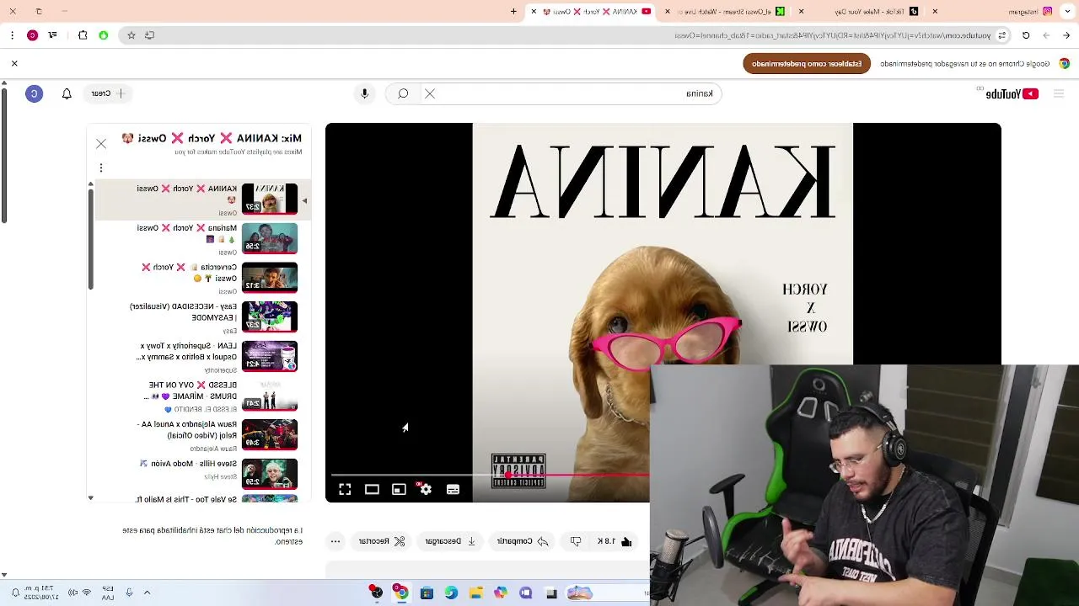Switch to the el_Owssi Stream tab
The image size is (1079, 606).
coord(729,12)
